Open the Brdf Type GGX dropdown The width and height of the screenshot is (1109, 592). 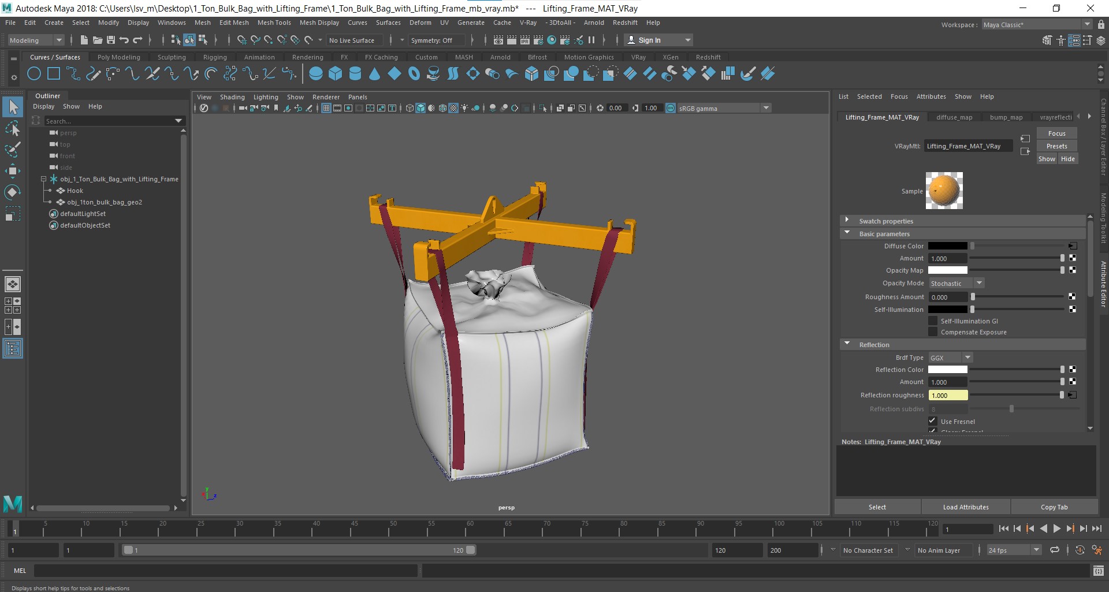point(950,358)
